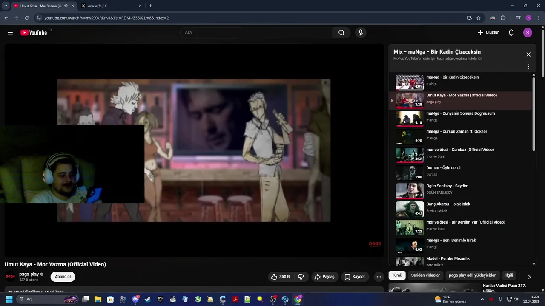The height and width of the screenshot is (306, 545).
Task: View site information icon in address bar
Action: pos(39,18)
